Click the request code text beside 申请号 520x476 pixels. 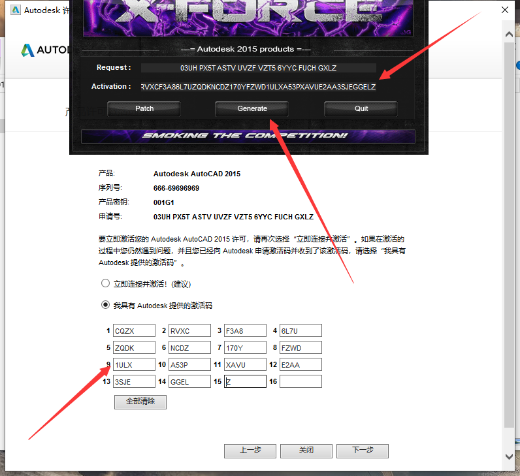tap(233, 217)
